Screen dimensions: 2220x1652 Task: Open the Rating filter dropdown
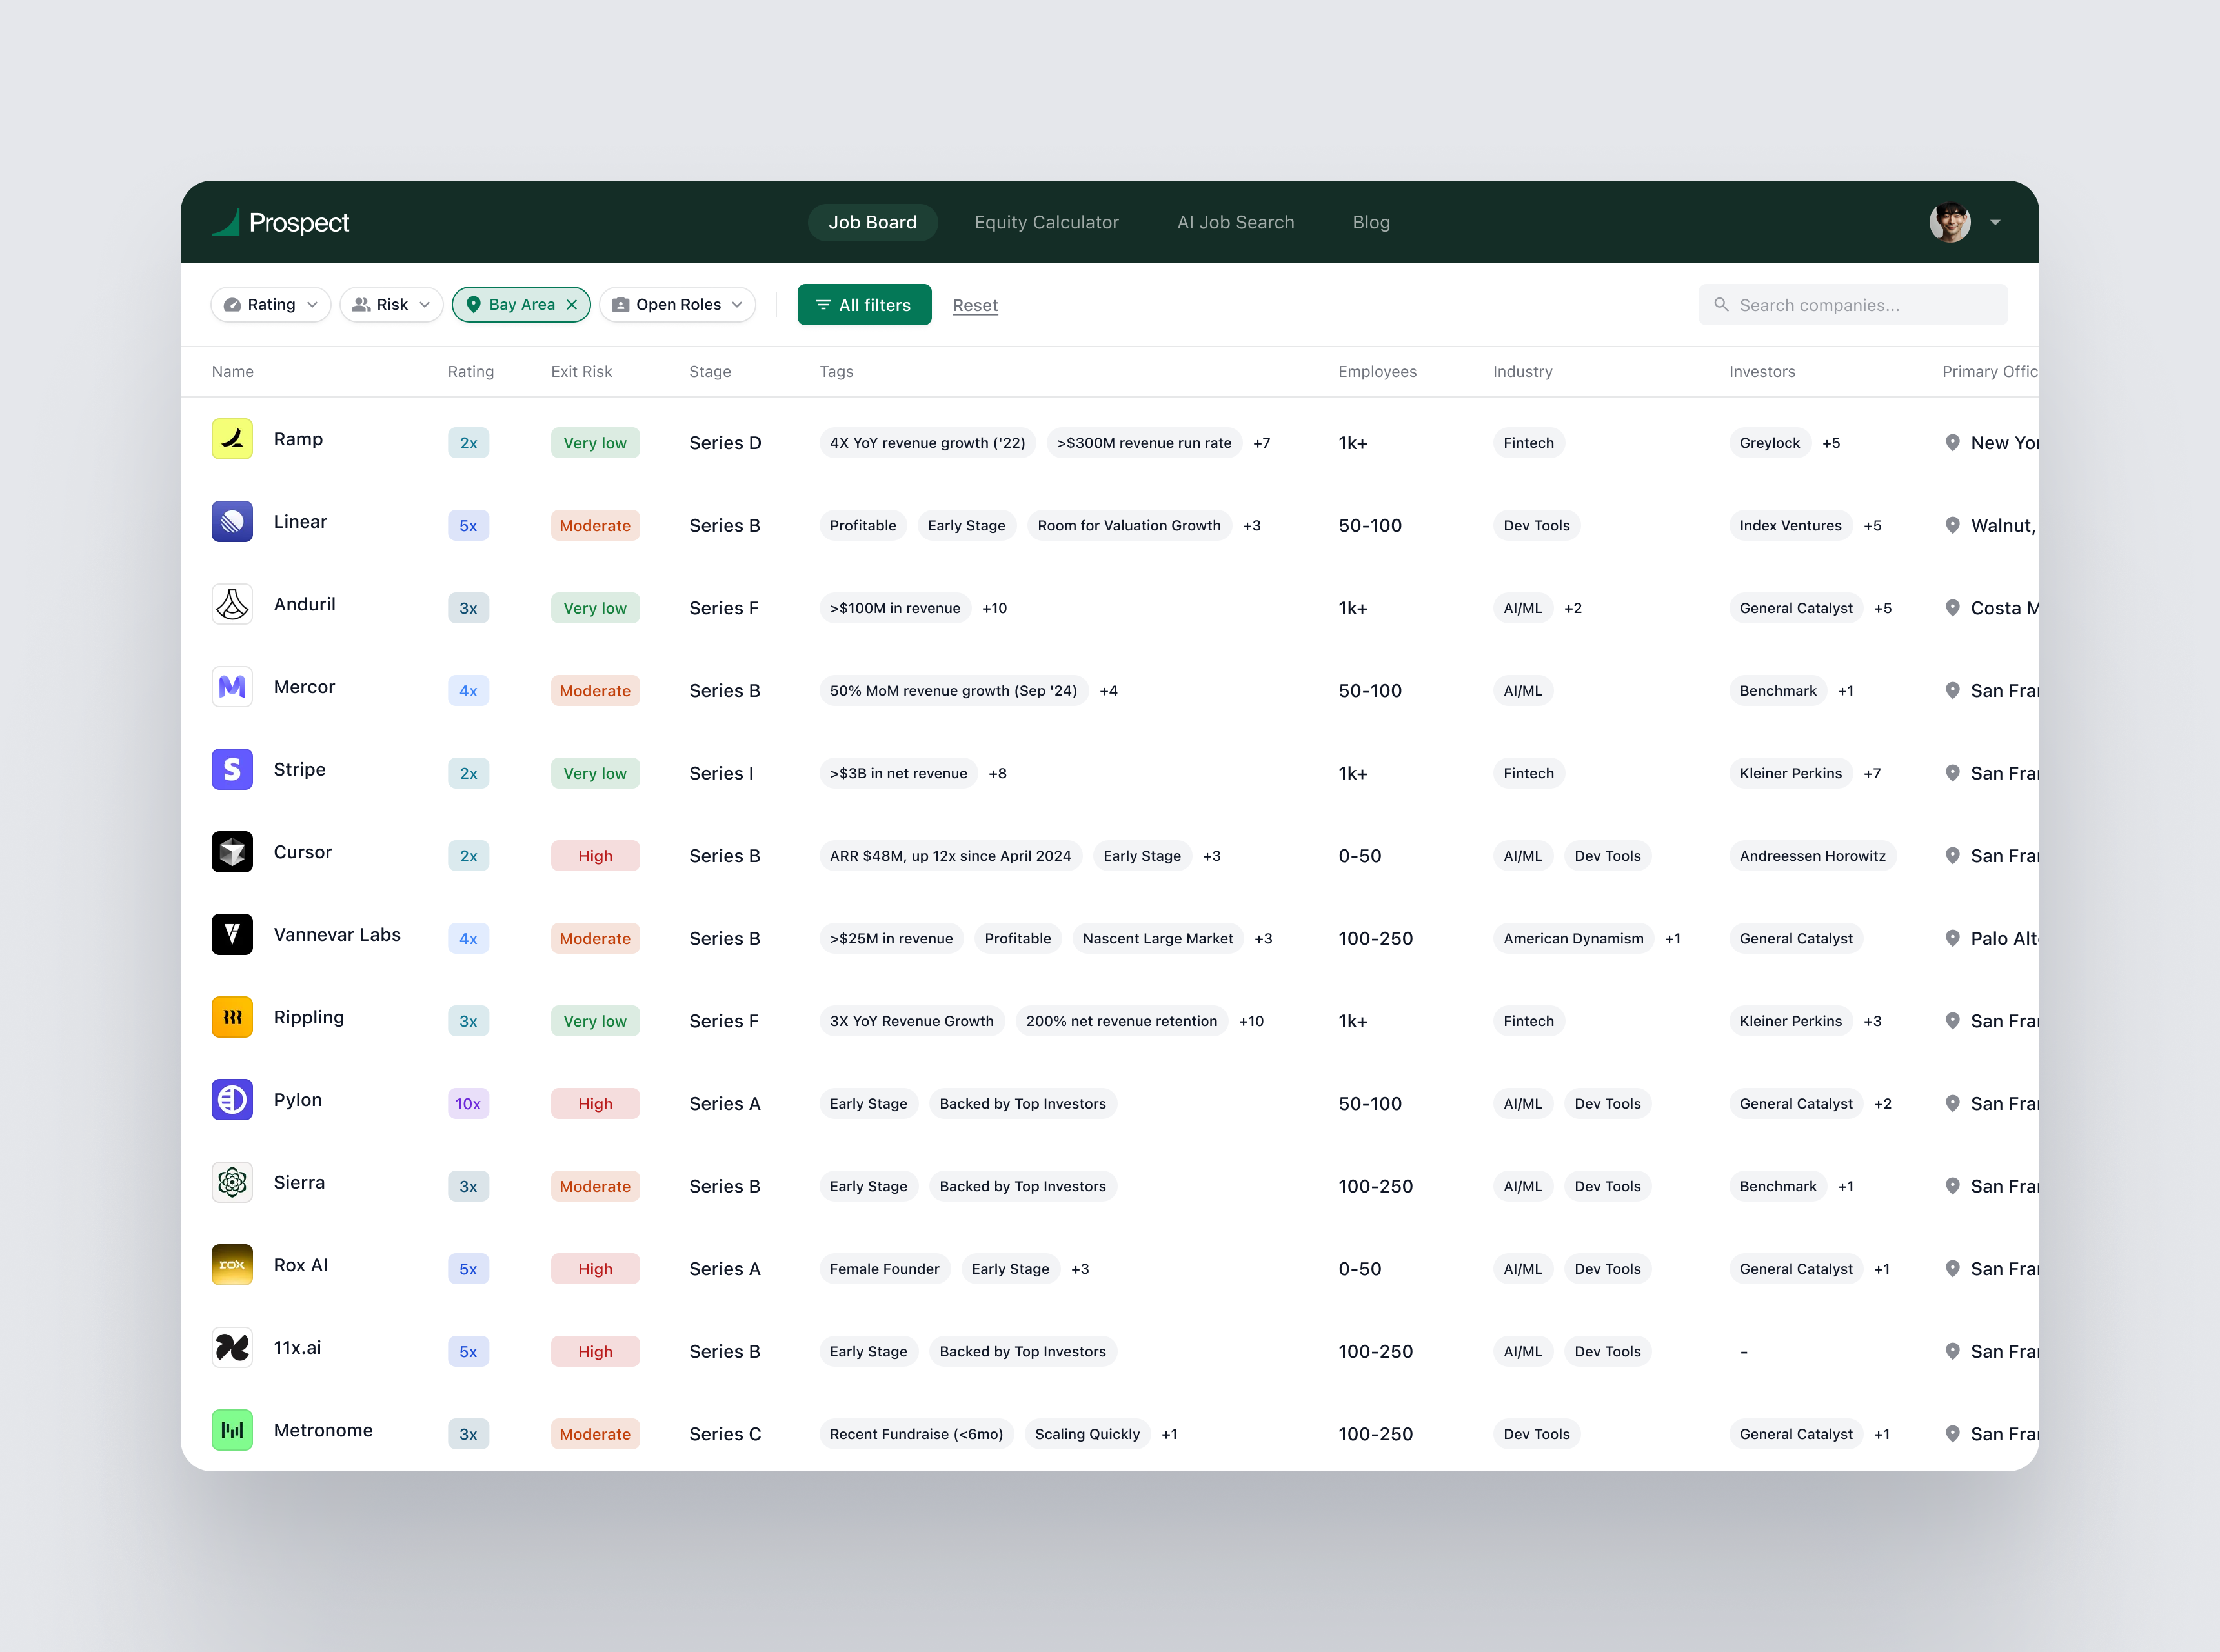click(270, 304)
